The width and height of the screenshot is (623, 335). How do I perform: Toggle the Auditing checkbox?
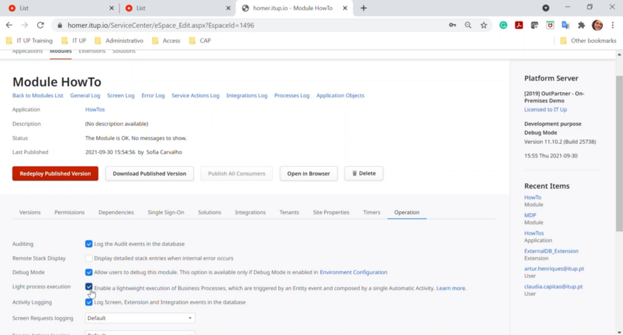pyautogui.click(x=88, y=243)
